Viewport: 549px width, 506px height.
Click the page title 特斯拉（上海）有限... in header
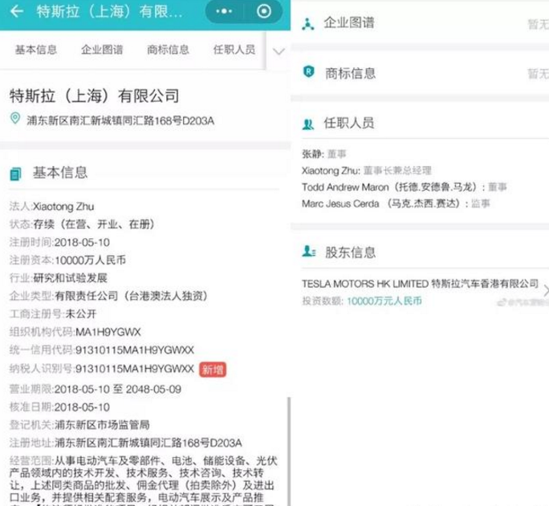(x=110, y=11)
